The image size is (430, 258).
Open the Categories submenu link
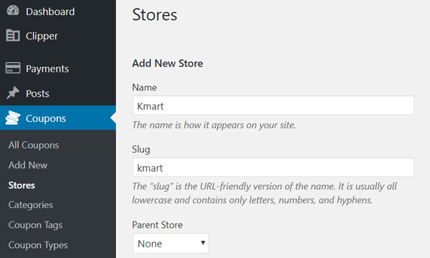pyautogui.click(x=30, y=205)
